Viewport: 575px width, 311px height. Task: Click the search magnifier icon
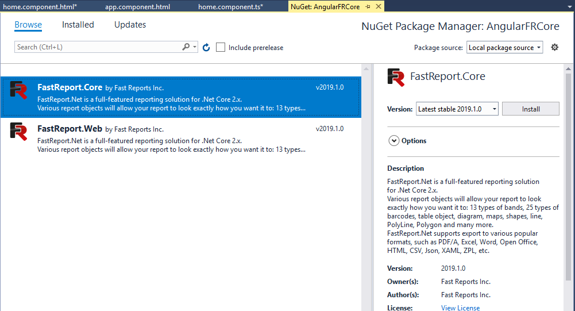pyautogui.click(x=186, y=47)
